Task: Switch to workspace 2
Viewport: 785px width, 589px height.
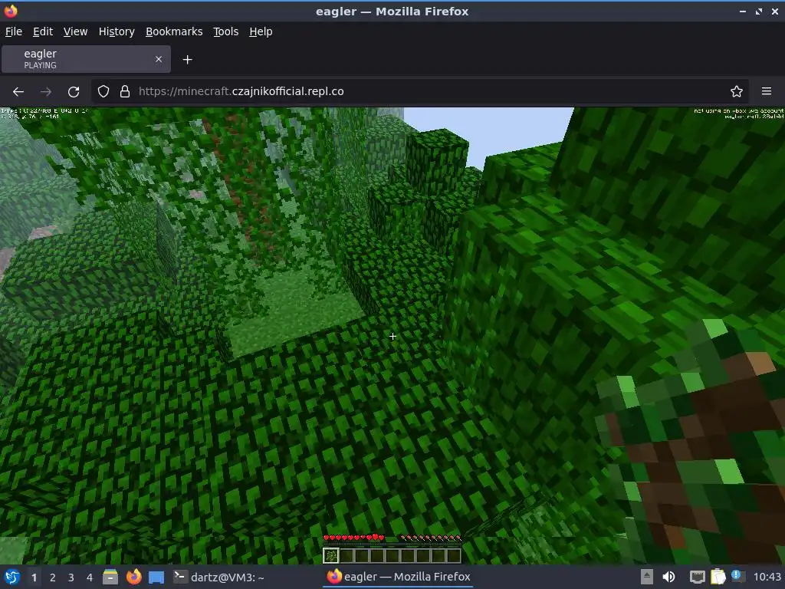Action: tap(53, 577)
